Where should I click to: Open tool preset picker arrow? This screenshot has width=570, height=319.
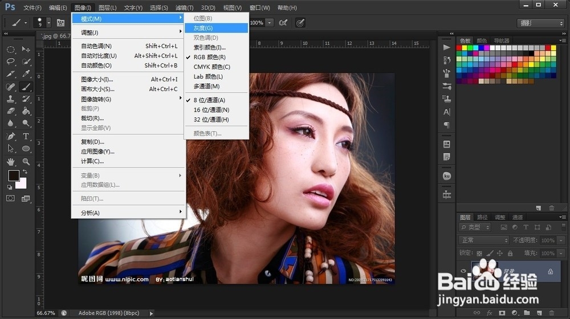pyautogui.click(x=26, y=23)
